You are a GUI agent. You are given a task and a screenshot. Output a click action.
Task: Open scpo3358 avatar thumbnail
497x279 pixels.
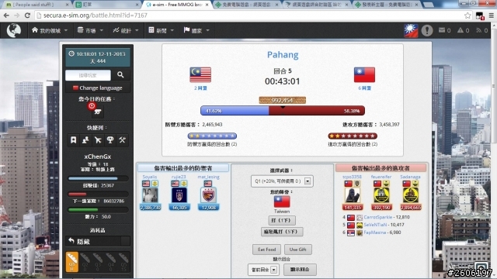click(x=352, y=195)
